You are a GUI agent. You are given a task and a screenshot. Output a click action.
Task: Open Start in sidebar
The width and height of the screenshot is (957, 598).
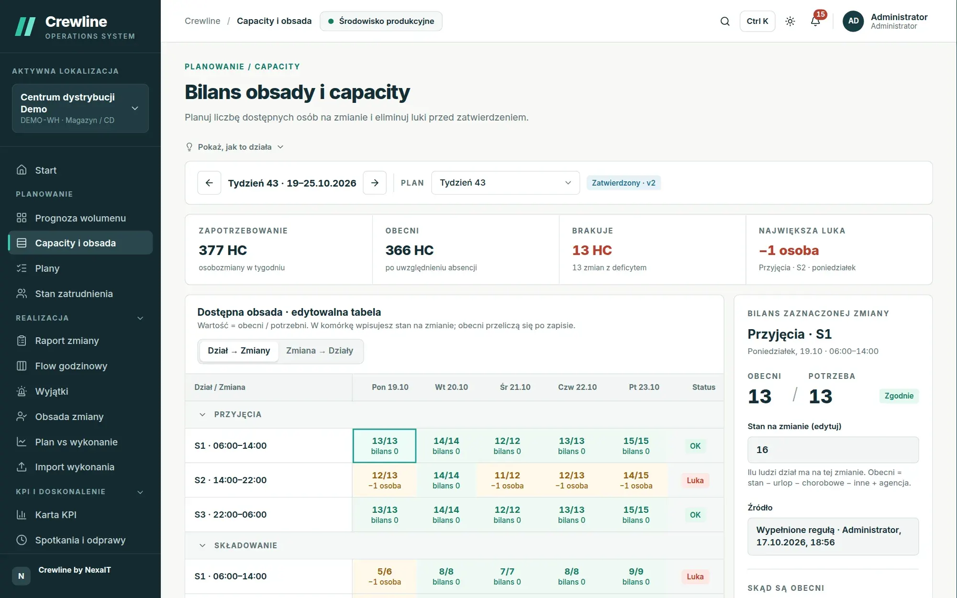[80, 170]
